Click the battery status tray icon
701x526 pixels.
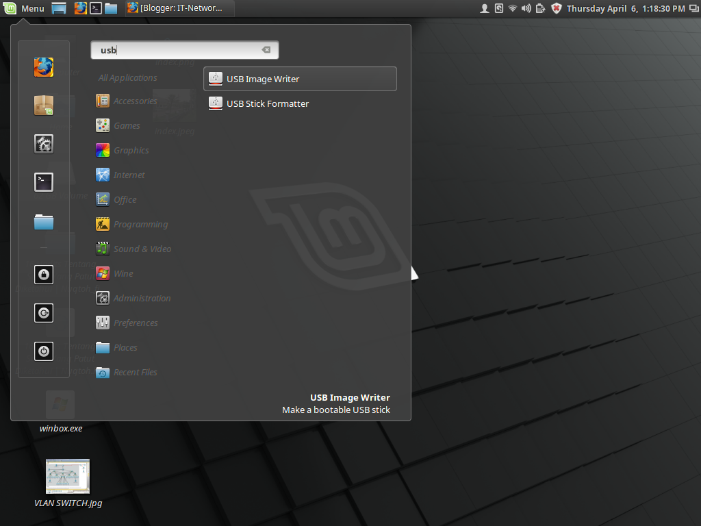[540, 8]
